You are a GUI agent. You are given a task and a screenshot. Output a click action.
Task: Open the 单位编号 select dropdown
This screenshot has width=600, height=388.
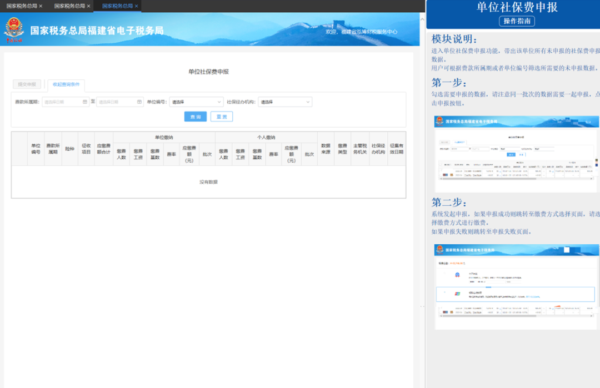pyautogui.click(x=196, y=102)
